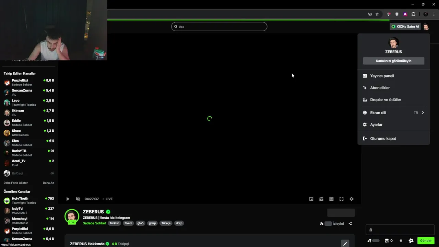This screenshot has width=439, height=247.
Task: Open the red arrow extension icon
Action: click(389, 14)
